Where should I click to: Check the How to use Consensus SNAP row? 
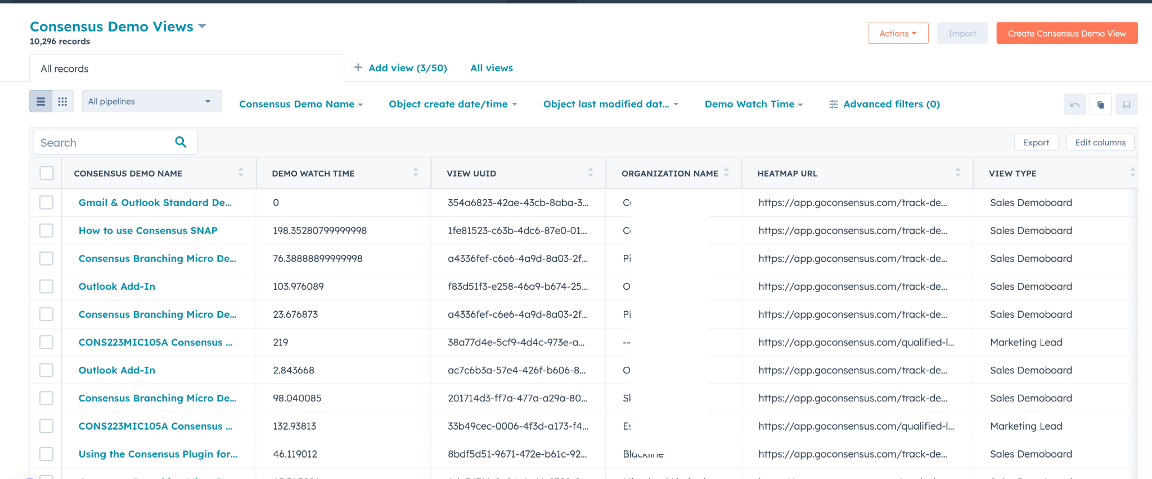click(47, 230)
